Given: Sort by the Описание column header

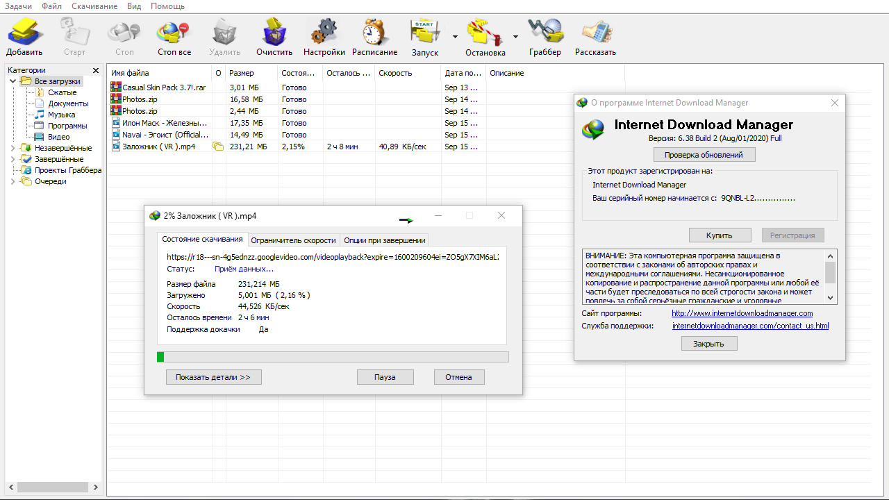Looking at the screenshot, I should (555, 73).
